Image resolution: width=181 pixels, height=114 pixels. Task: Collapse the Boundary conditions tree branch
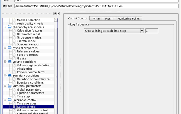(5, 75)
